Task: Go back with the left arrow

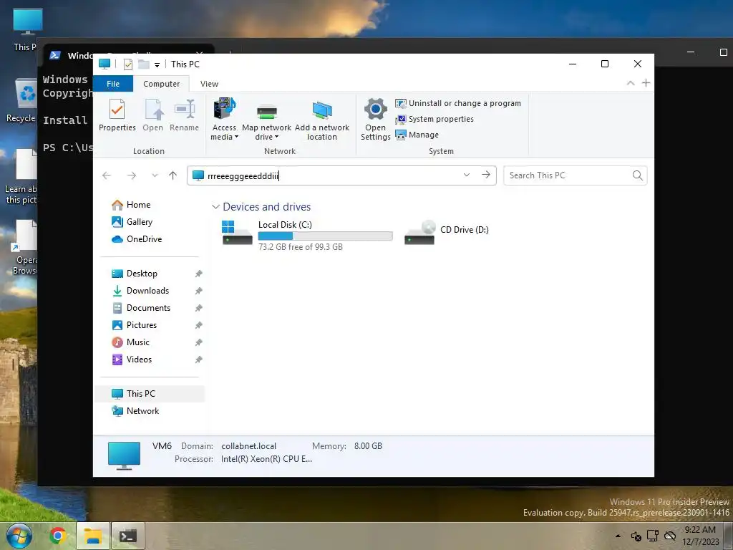Action: coord(107,175)
